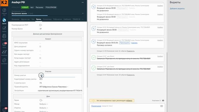Click back arrow beside Альберт РФ title
This screenshot has height=112, width=199.
coord(10,2)
